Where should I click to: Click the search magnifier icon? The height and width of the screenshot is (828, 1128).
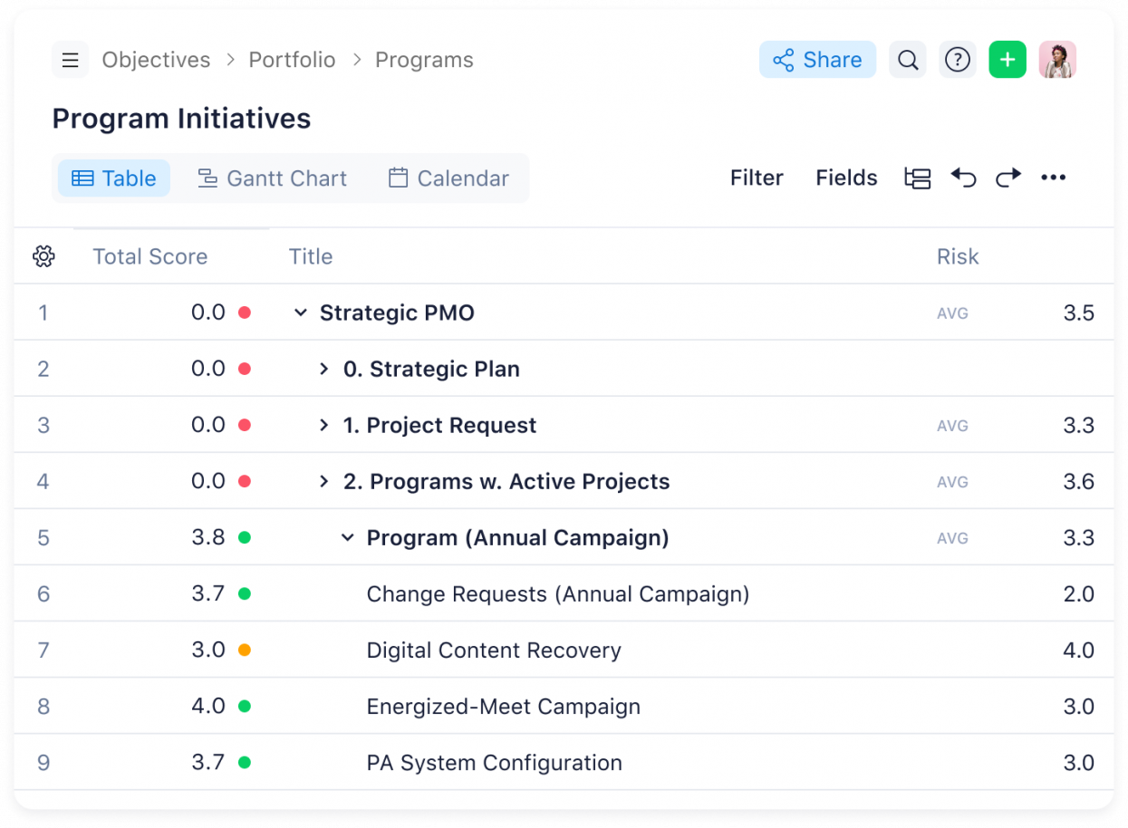[907, 61]
